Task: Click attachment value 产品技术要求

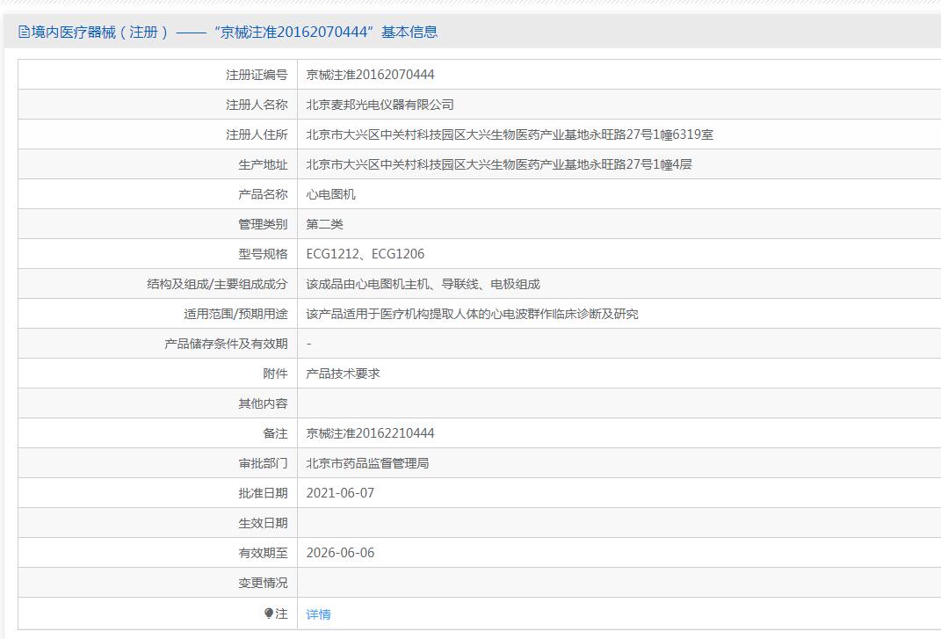Action: pyautogui.click(x=344, y=374)
